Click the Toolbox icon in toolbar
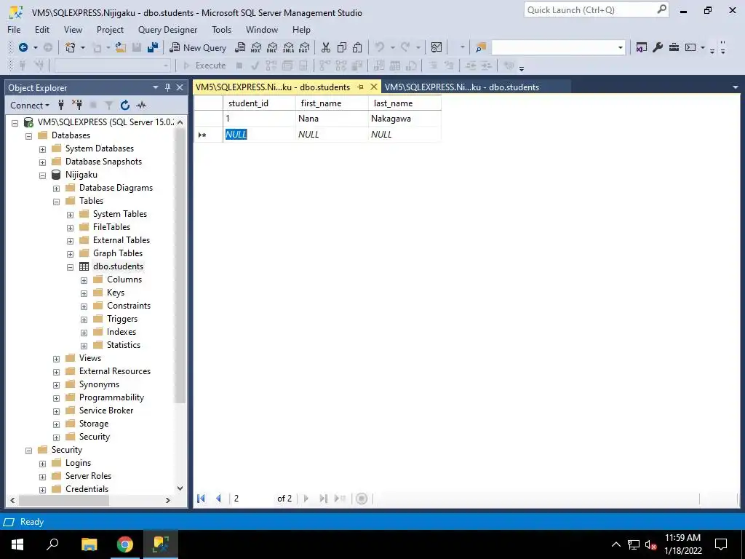The height and width of the screenshot is (559, 745). point(674,47)
